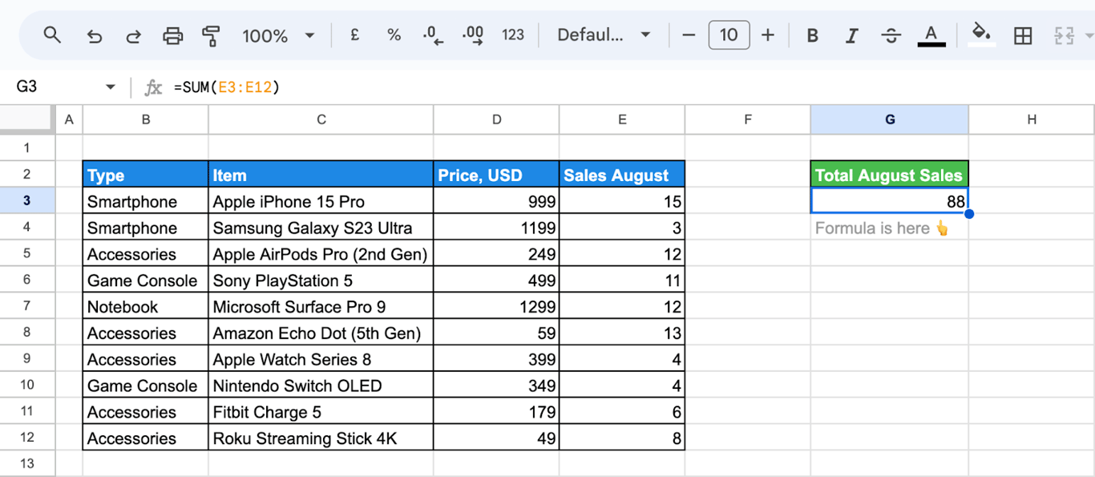The image size is (1095, 477).
Task: Select column F header
Action: tap(748, 119)
